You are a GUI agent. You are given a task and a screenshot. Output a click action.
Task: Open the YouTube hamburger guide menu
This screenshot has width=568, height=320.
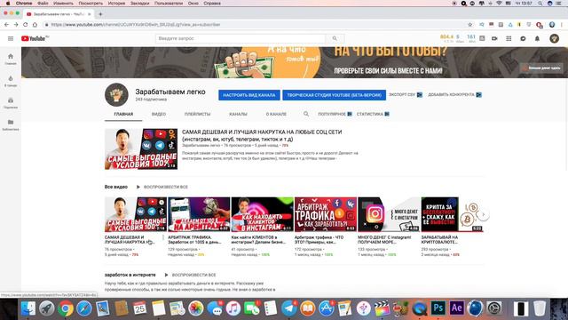[11, 38]
